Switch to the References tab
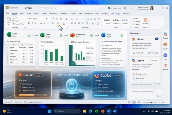 point(54,13)
